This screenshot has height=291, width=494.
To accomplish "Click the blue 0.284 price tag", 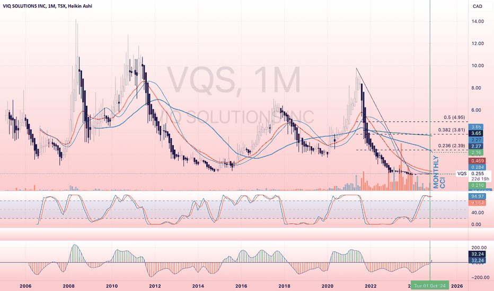I will (477, 167).
